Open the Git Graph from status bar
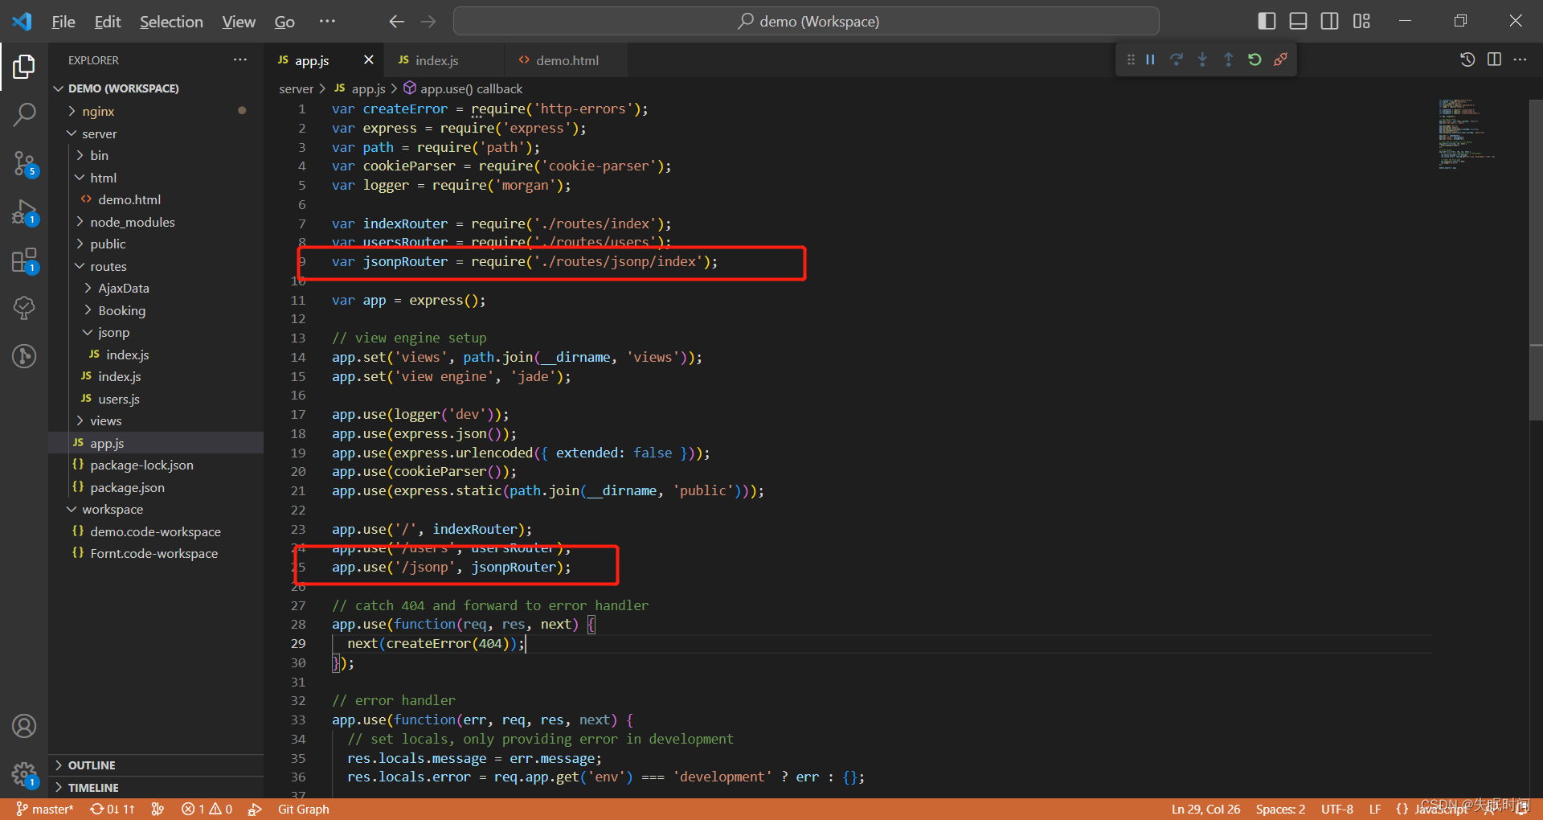1543x820 pixels. click(303, 809)
